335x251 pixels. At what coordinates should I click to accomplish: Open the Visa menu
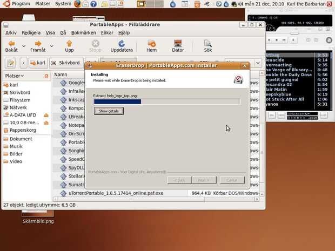50,32
